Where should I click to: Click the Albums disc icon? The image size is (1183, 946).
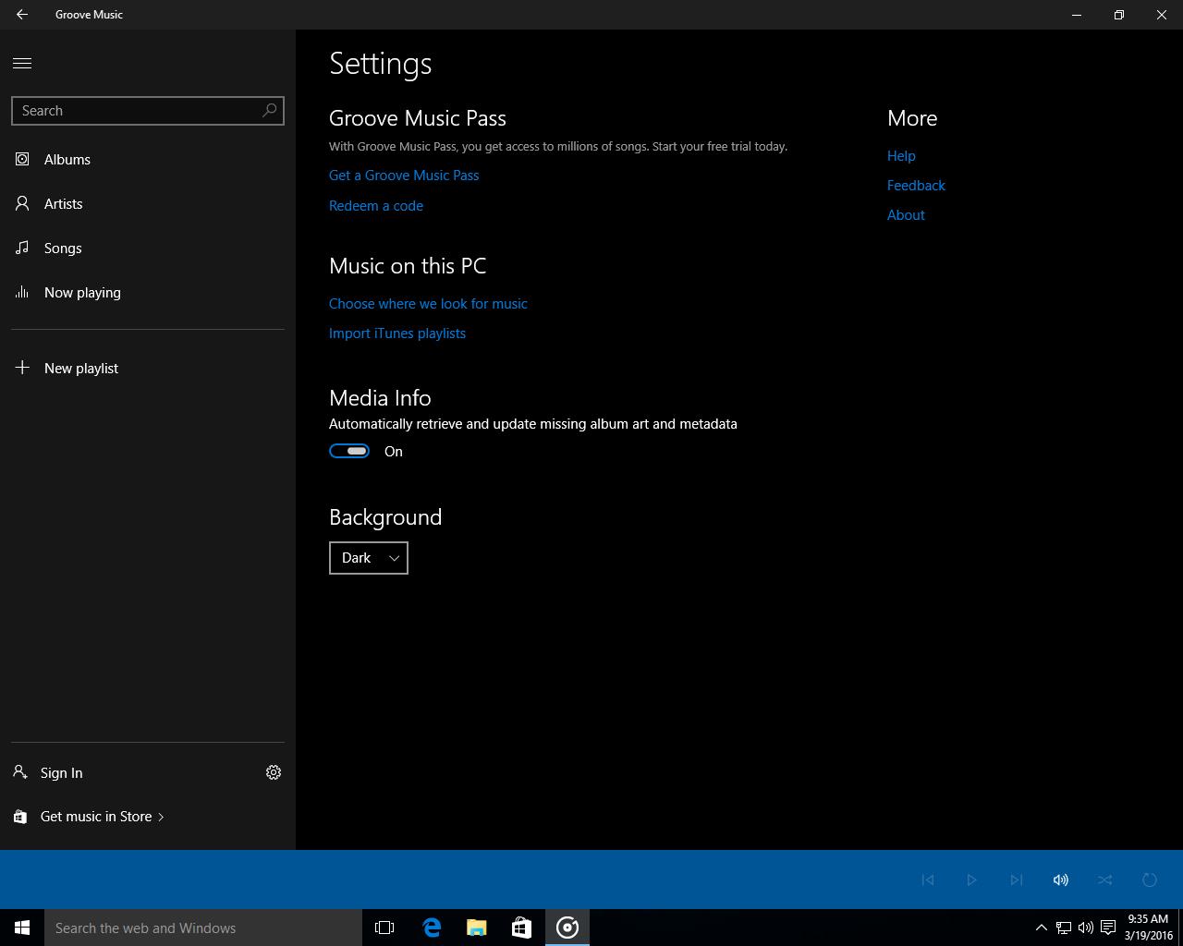[x=22, y=159]
